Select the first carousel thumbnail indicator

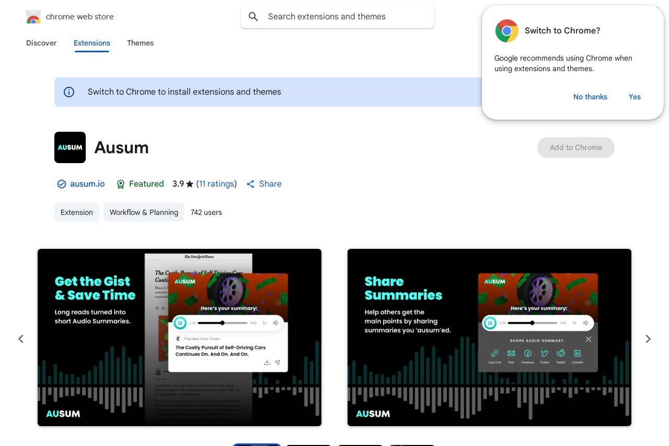(257, 444)
